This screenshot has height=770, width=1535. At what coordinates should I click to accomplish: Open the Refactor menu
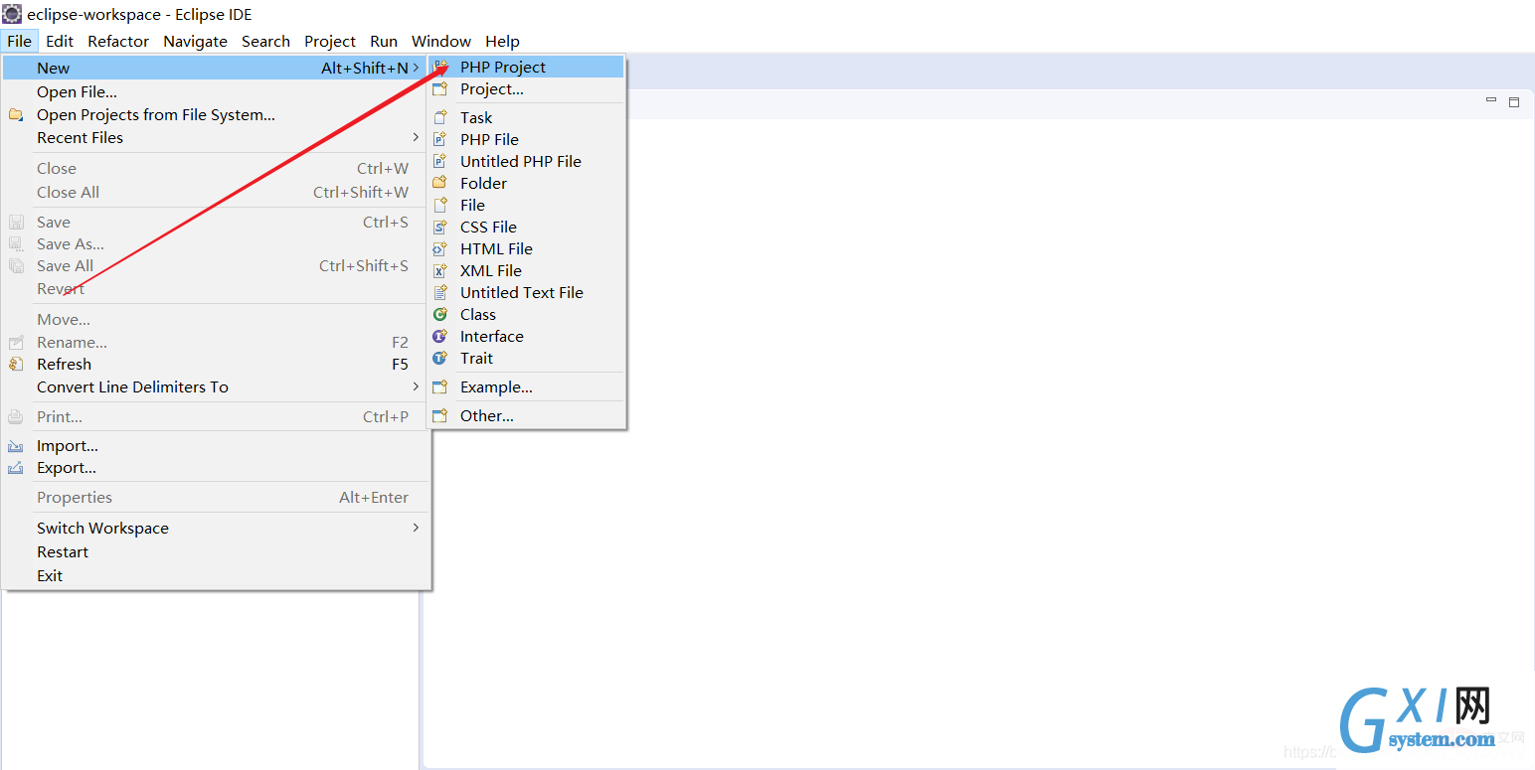pyautogui.click(x=118, y=41)
